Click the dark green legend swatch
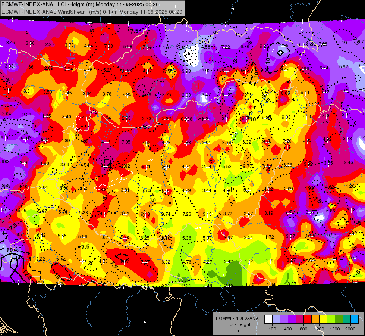Screen dimensions: 365x336 click(x=339, y=320)
